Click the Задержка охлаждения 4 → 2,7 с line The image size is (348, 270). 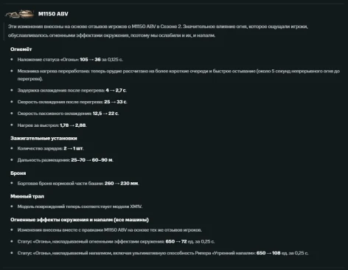pyautogui.click(x=72, y=90)
